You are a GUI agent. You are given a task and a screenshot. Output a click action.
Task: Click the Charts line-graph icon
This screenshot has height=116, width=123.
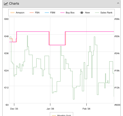(x=6, y=4)
